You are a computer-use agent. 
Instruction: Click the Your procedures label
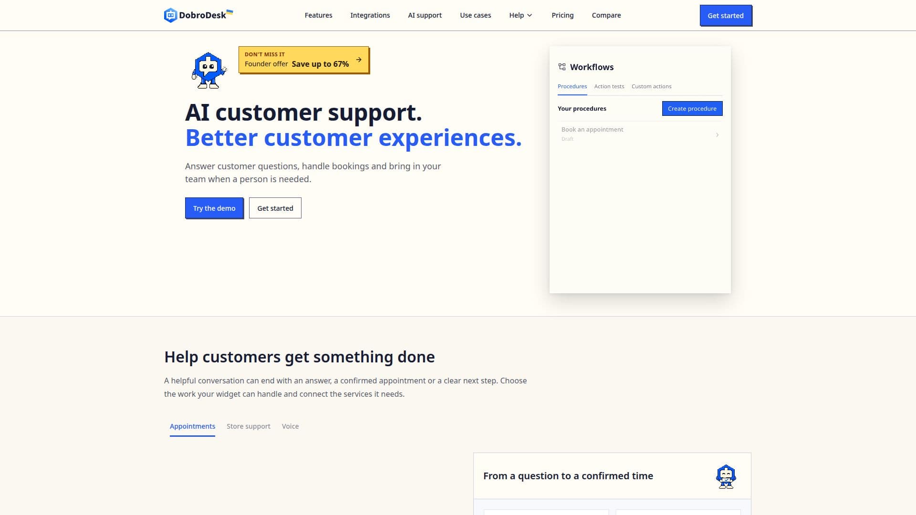coord(582,109)
